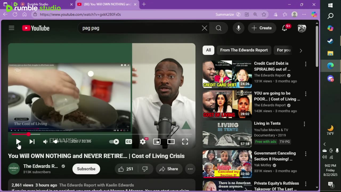341x192 pixels.
Task: Open video settings gear
Action: [143, 142]
